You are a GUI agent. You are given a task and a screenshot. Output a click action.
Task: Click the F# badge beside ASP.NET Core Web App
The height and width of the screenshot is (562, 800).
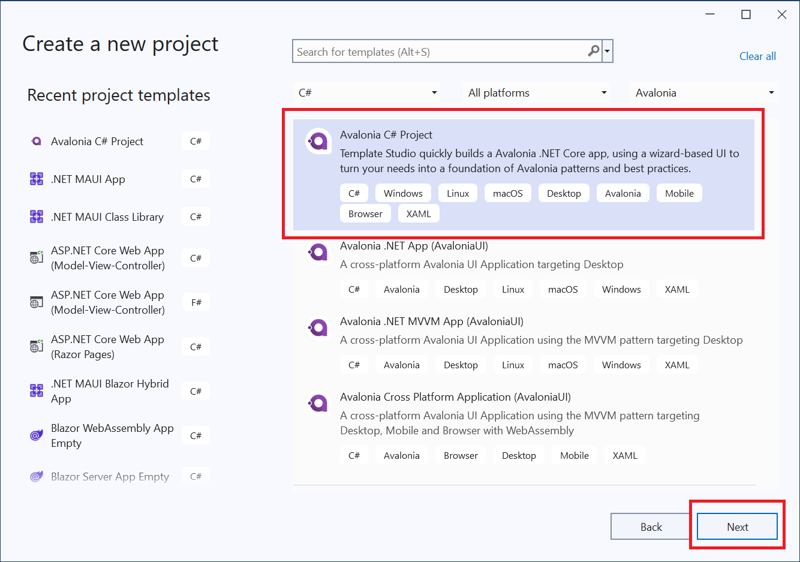(x=196, y=302)
